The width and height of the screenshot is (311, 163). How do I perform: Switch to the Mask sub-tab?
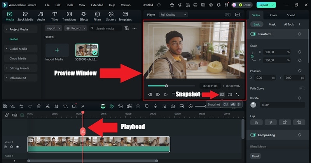(272, 24)
